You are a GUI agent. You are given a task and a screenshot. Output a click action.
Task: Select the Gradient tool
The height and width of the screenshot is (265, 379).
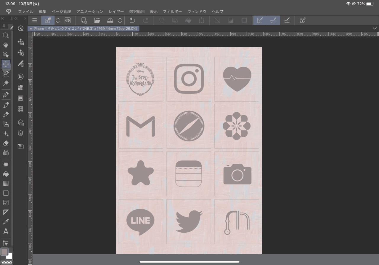pos(6,183)
